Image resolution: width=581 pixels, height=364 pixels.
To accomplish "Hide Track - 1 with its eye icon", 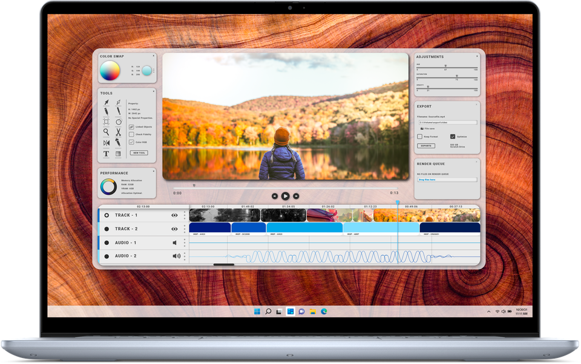I will 174,215.
